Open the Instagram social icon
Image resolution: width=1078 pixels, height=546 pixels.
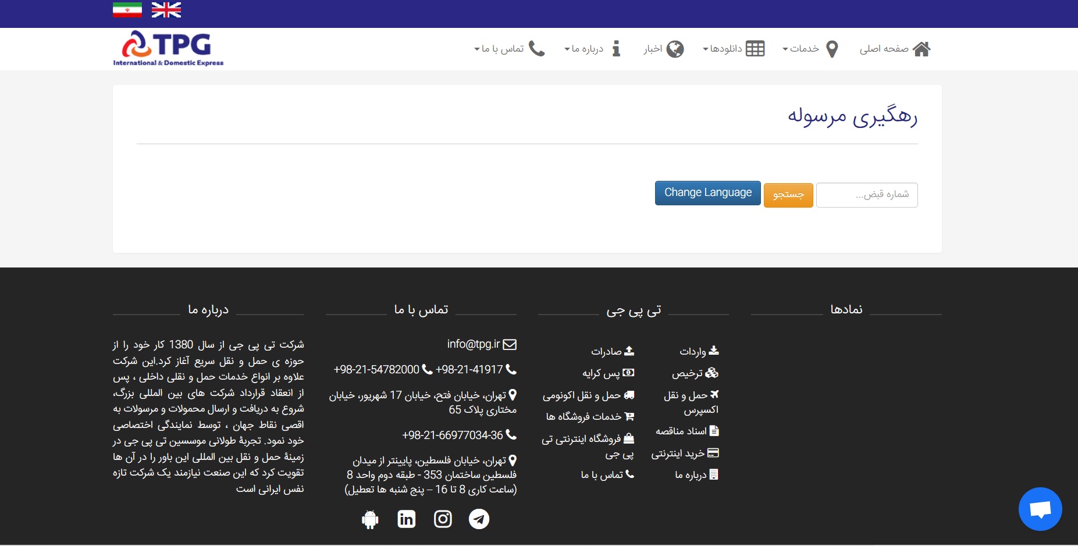443,519
